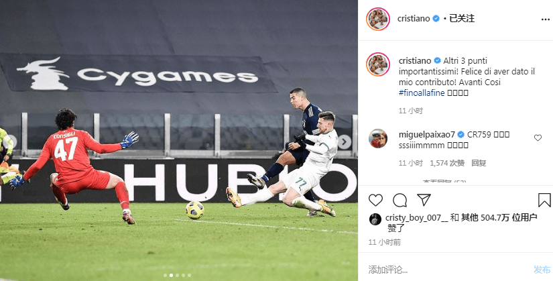The image size is (553, 281).
Task: Go to previous photo arrow
Action: tap(11, 142)
